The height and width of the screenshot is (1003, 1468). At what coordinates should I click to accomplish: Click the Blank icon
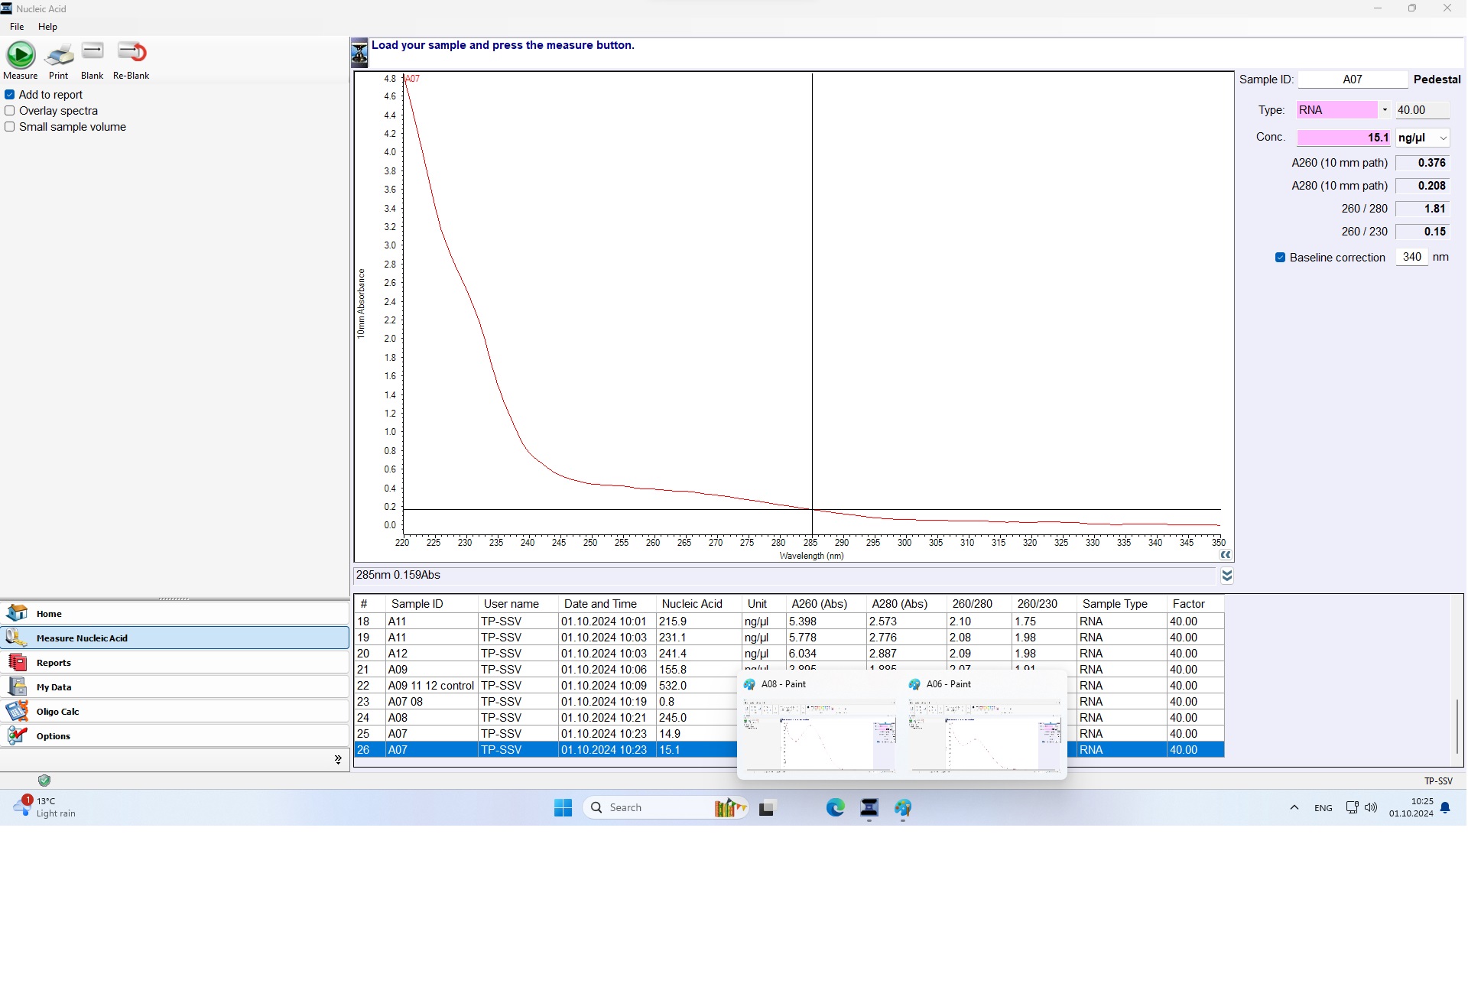point(93,52)
